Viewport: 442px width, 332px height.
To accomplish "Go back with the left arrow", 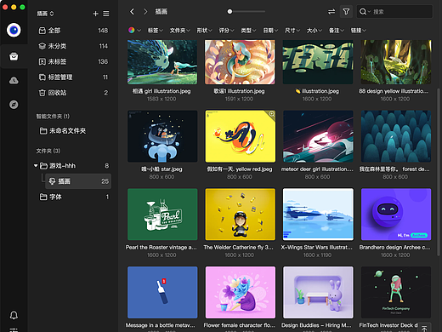I will coord(132,12).
